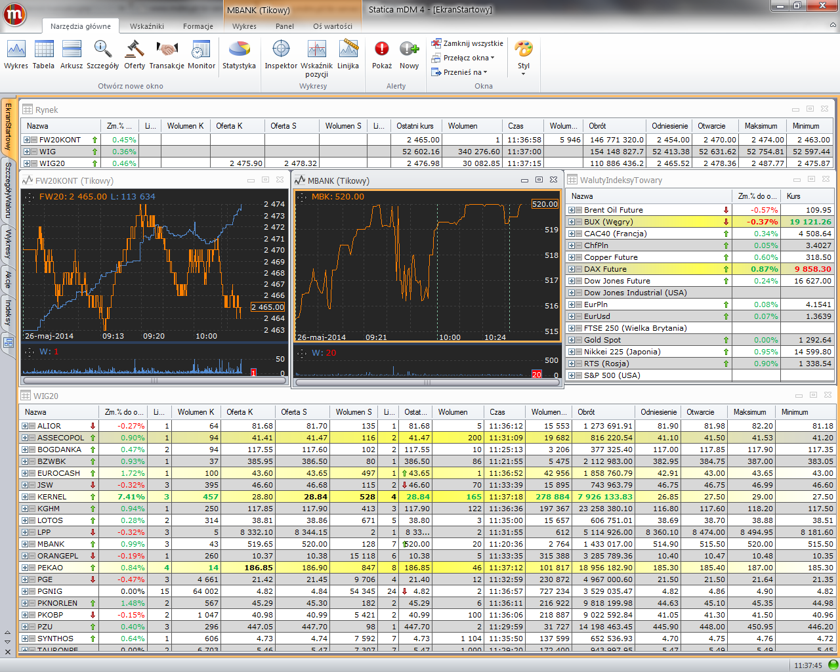
Task: Open the Monitor window
Action: [201, 54]
